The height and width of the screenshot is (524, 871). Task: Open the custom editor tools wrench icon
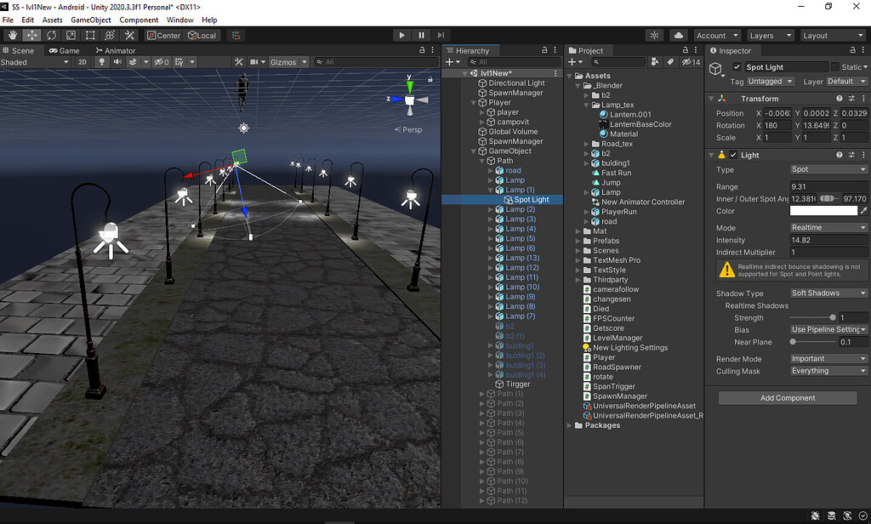coord(129,35)
